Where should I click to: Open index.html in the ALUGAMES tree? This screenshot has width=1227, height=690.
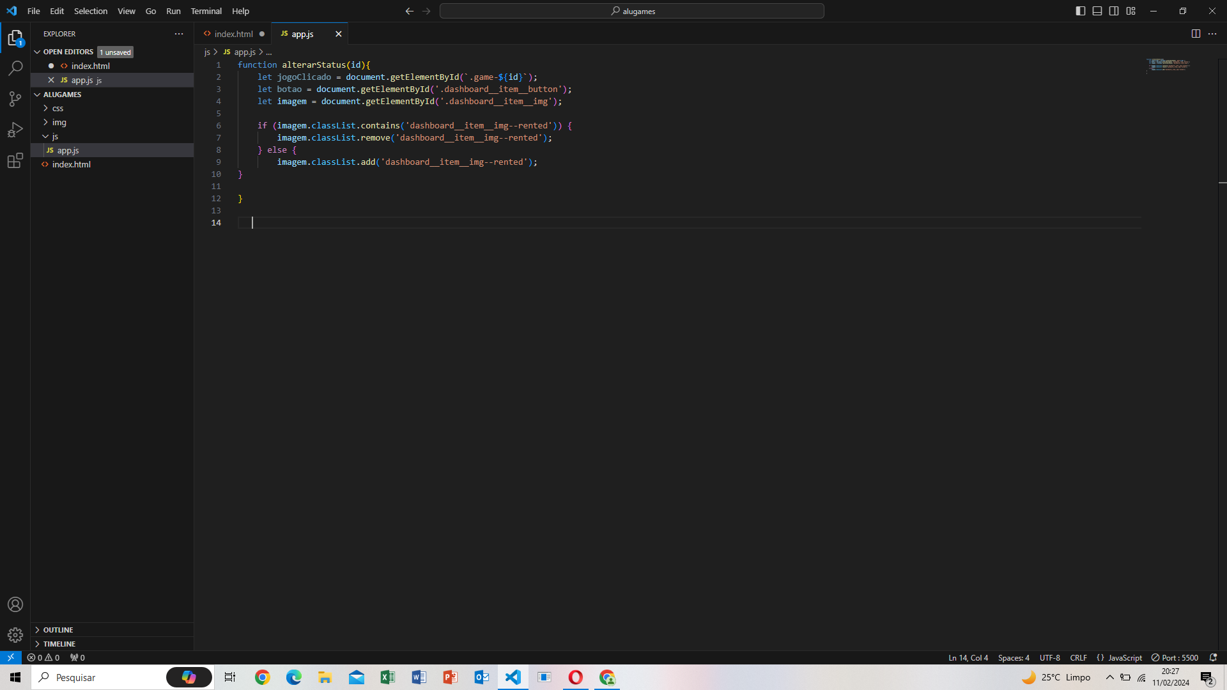112,164
